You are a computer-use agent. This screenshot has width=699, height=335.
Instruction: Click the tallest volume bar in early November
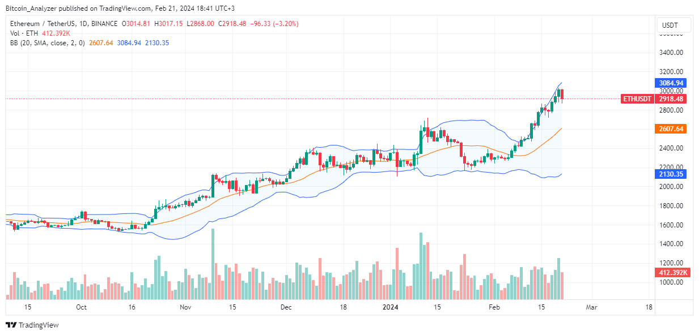(213, 264)
